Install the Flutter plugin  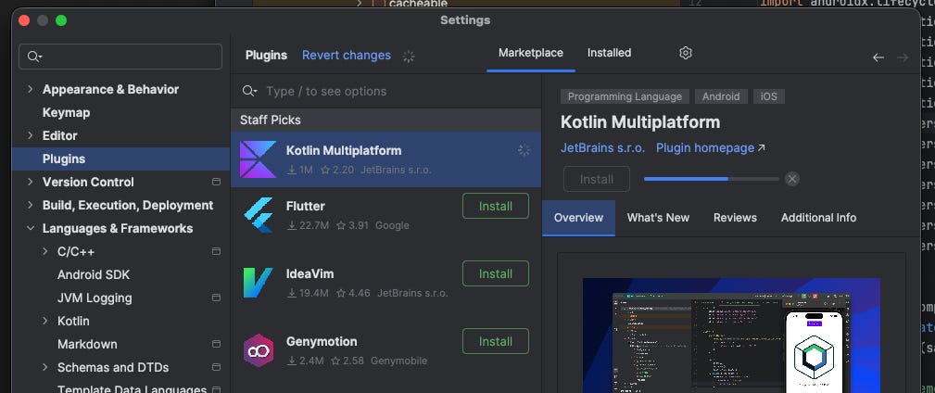click(496, 206)
